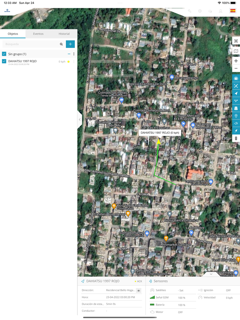The width and height of the screenshot is (240, 320).
Task: Click the Satélites sensor icon
Action: pyautogui.click(x=152, y=290)
